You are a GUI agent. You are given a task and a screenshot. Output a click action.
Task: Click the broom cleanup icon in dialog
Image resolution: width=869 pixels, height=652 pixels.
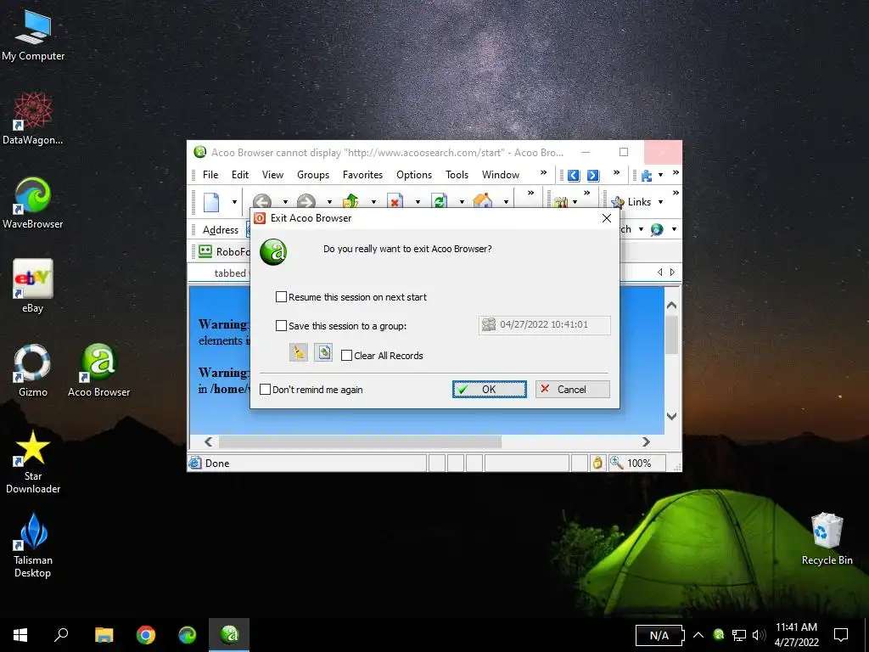coord(298,352)
